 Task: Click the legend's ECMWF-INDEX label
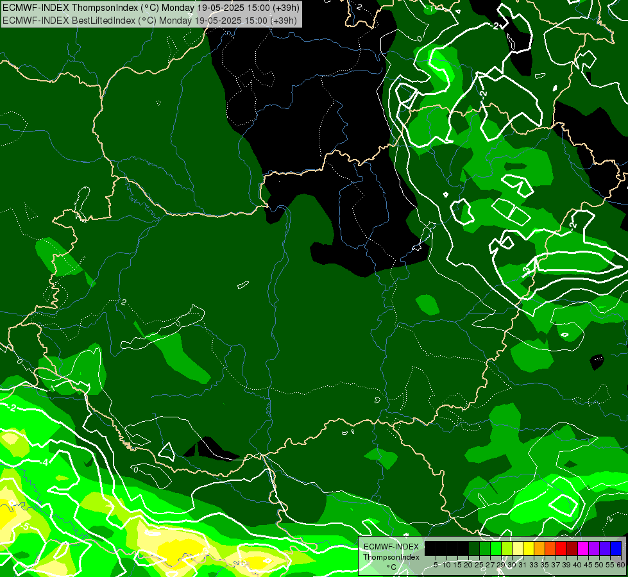click(391, 547)
